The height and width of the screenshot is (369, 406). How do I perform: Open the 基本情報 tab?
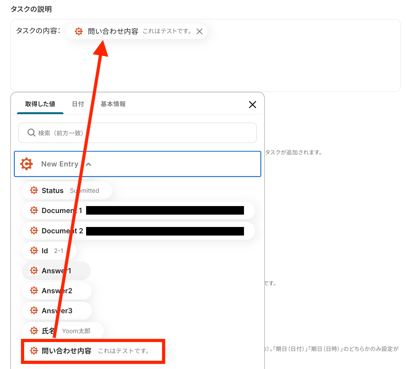[x=113, y=104]
